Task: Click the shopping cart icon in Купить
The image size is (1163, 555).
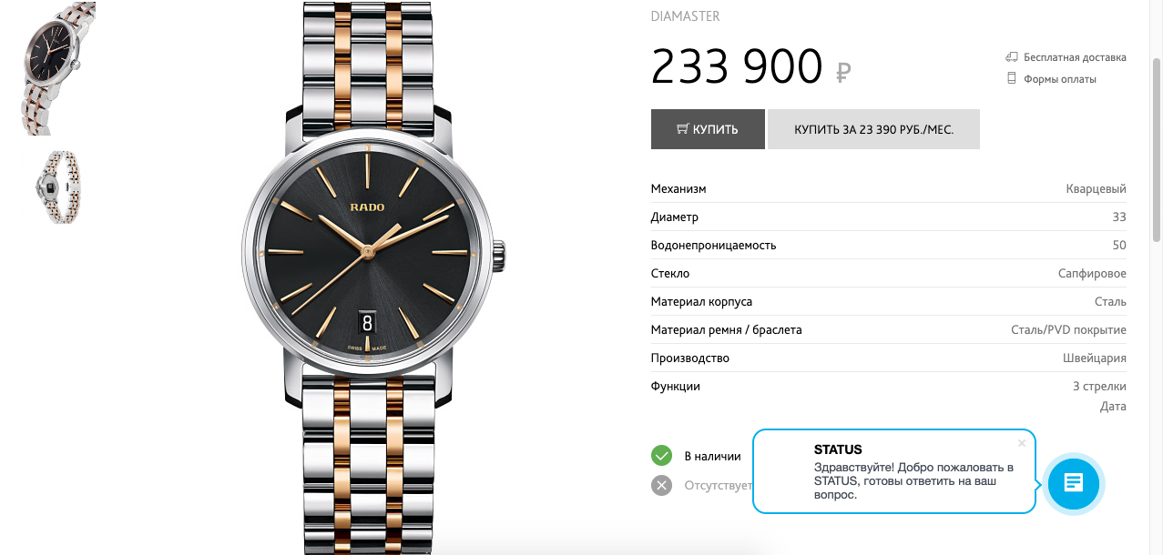Action: click(682, 129)
